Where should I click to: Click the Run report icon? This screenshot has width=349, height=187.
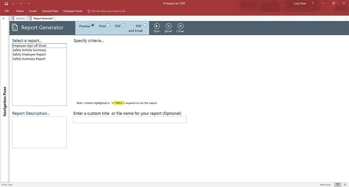coord(157,26)
